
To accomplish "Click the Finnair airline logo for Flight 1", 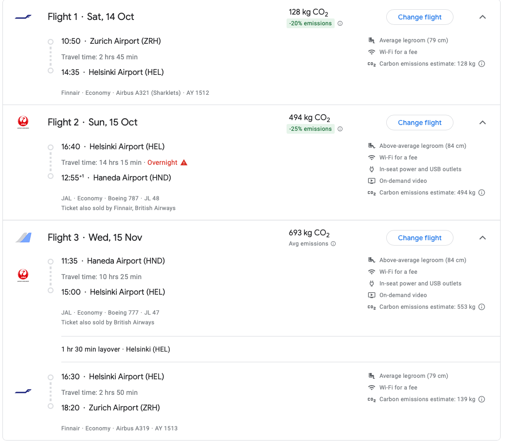I will tap(23, 17).
